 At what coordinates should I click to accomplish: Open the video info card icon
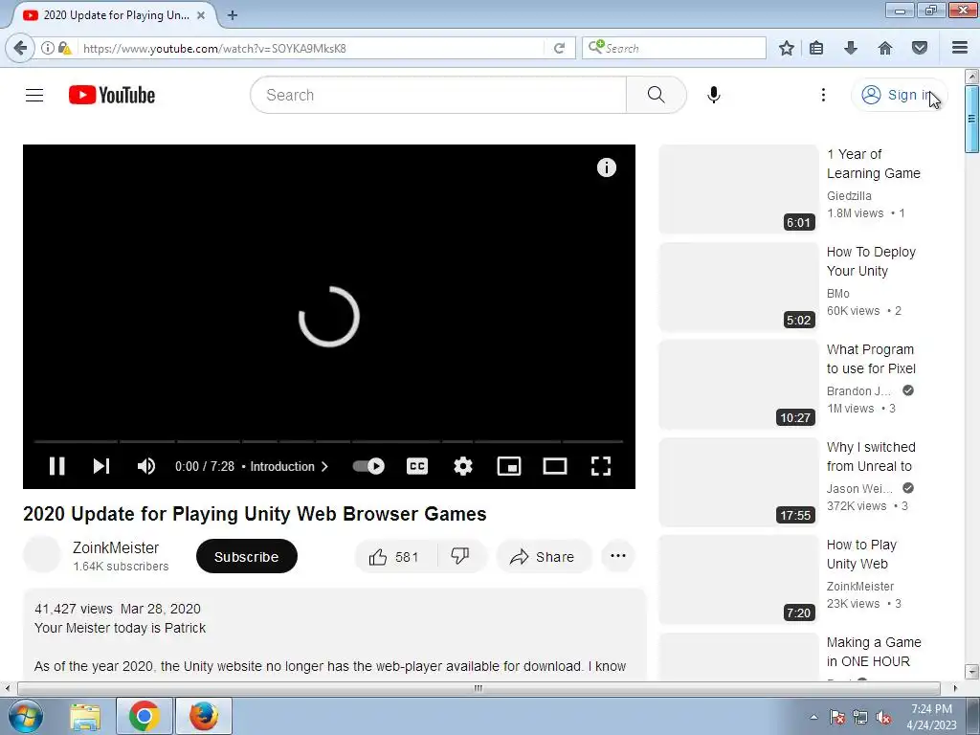coord(606,167)
